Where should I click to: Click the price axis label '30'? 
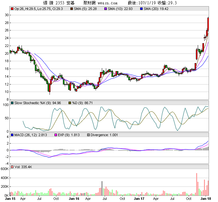7,15
